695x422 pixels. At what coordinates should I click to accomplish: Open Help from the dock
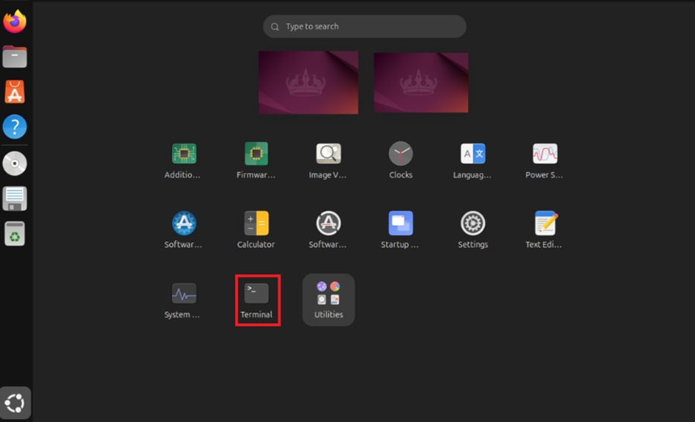tap(15, 127)
